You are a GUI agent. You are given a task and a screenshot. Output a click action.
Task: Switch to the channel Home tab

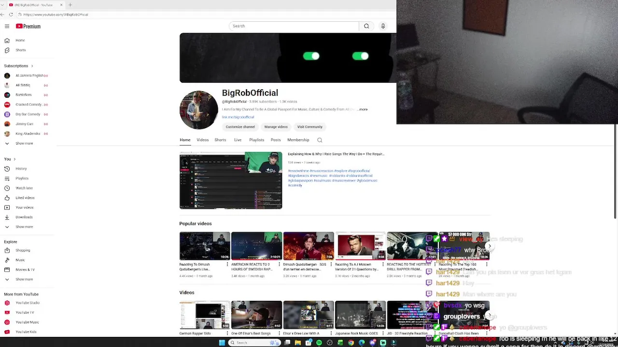185,140
